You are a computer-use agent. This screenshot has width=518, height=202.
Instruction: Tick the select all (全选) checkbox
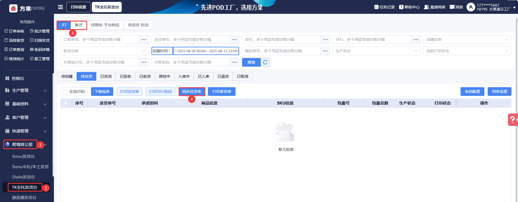65,92
